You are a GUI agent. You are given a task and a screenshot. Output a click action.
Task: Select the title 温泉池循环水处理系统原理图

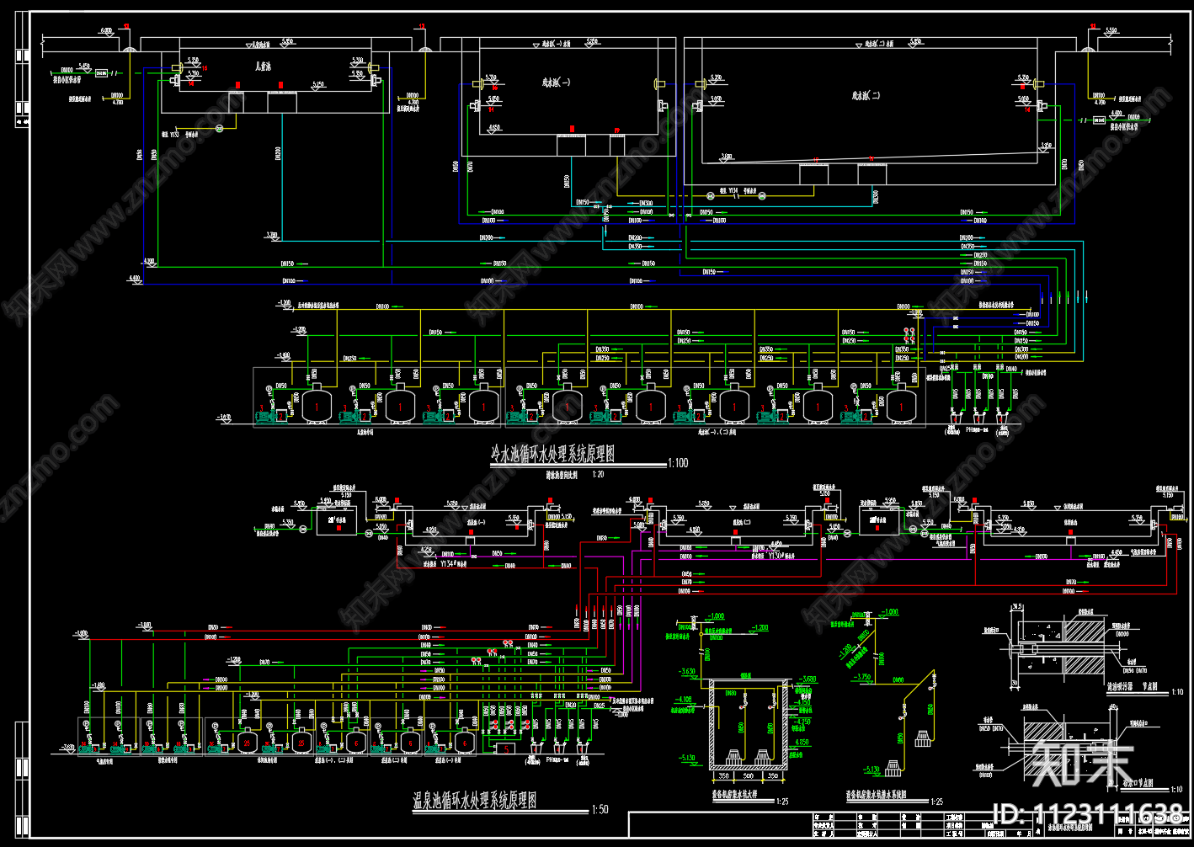coord(474,801)
